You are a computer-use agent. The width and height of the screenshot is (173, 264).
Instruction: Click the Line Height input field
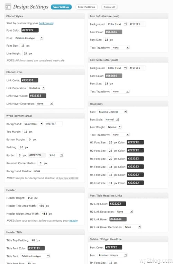point(26,53)
